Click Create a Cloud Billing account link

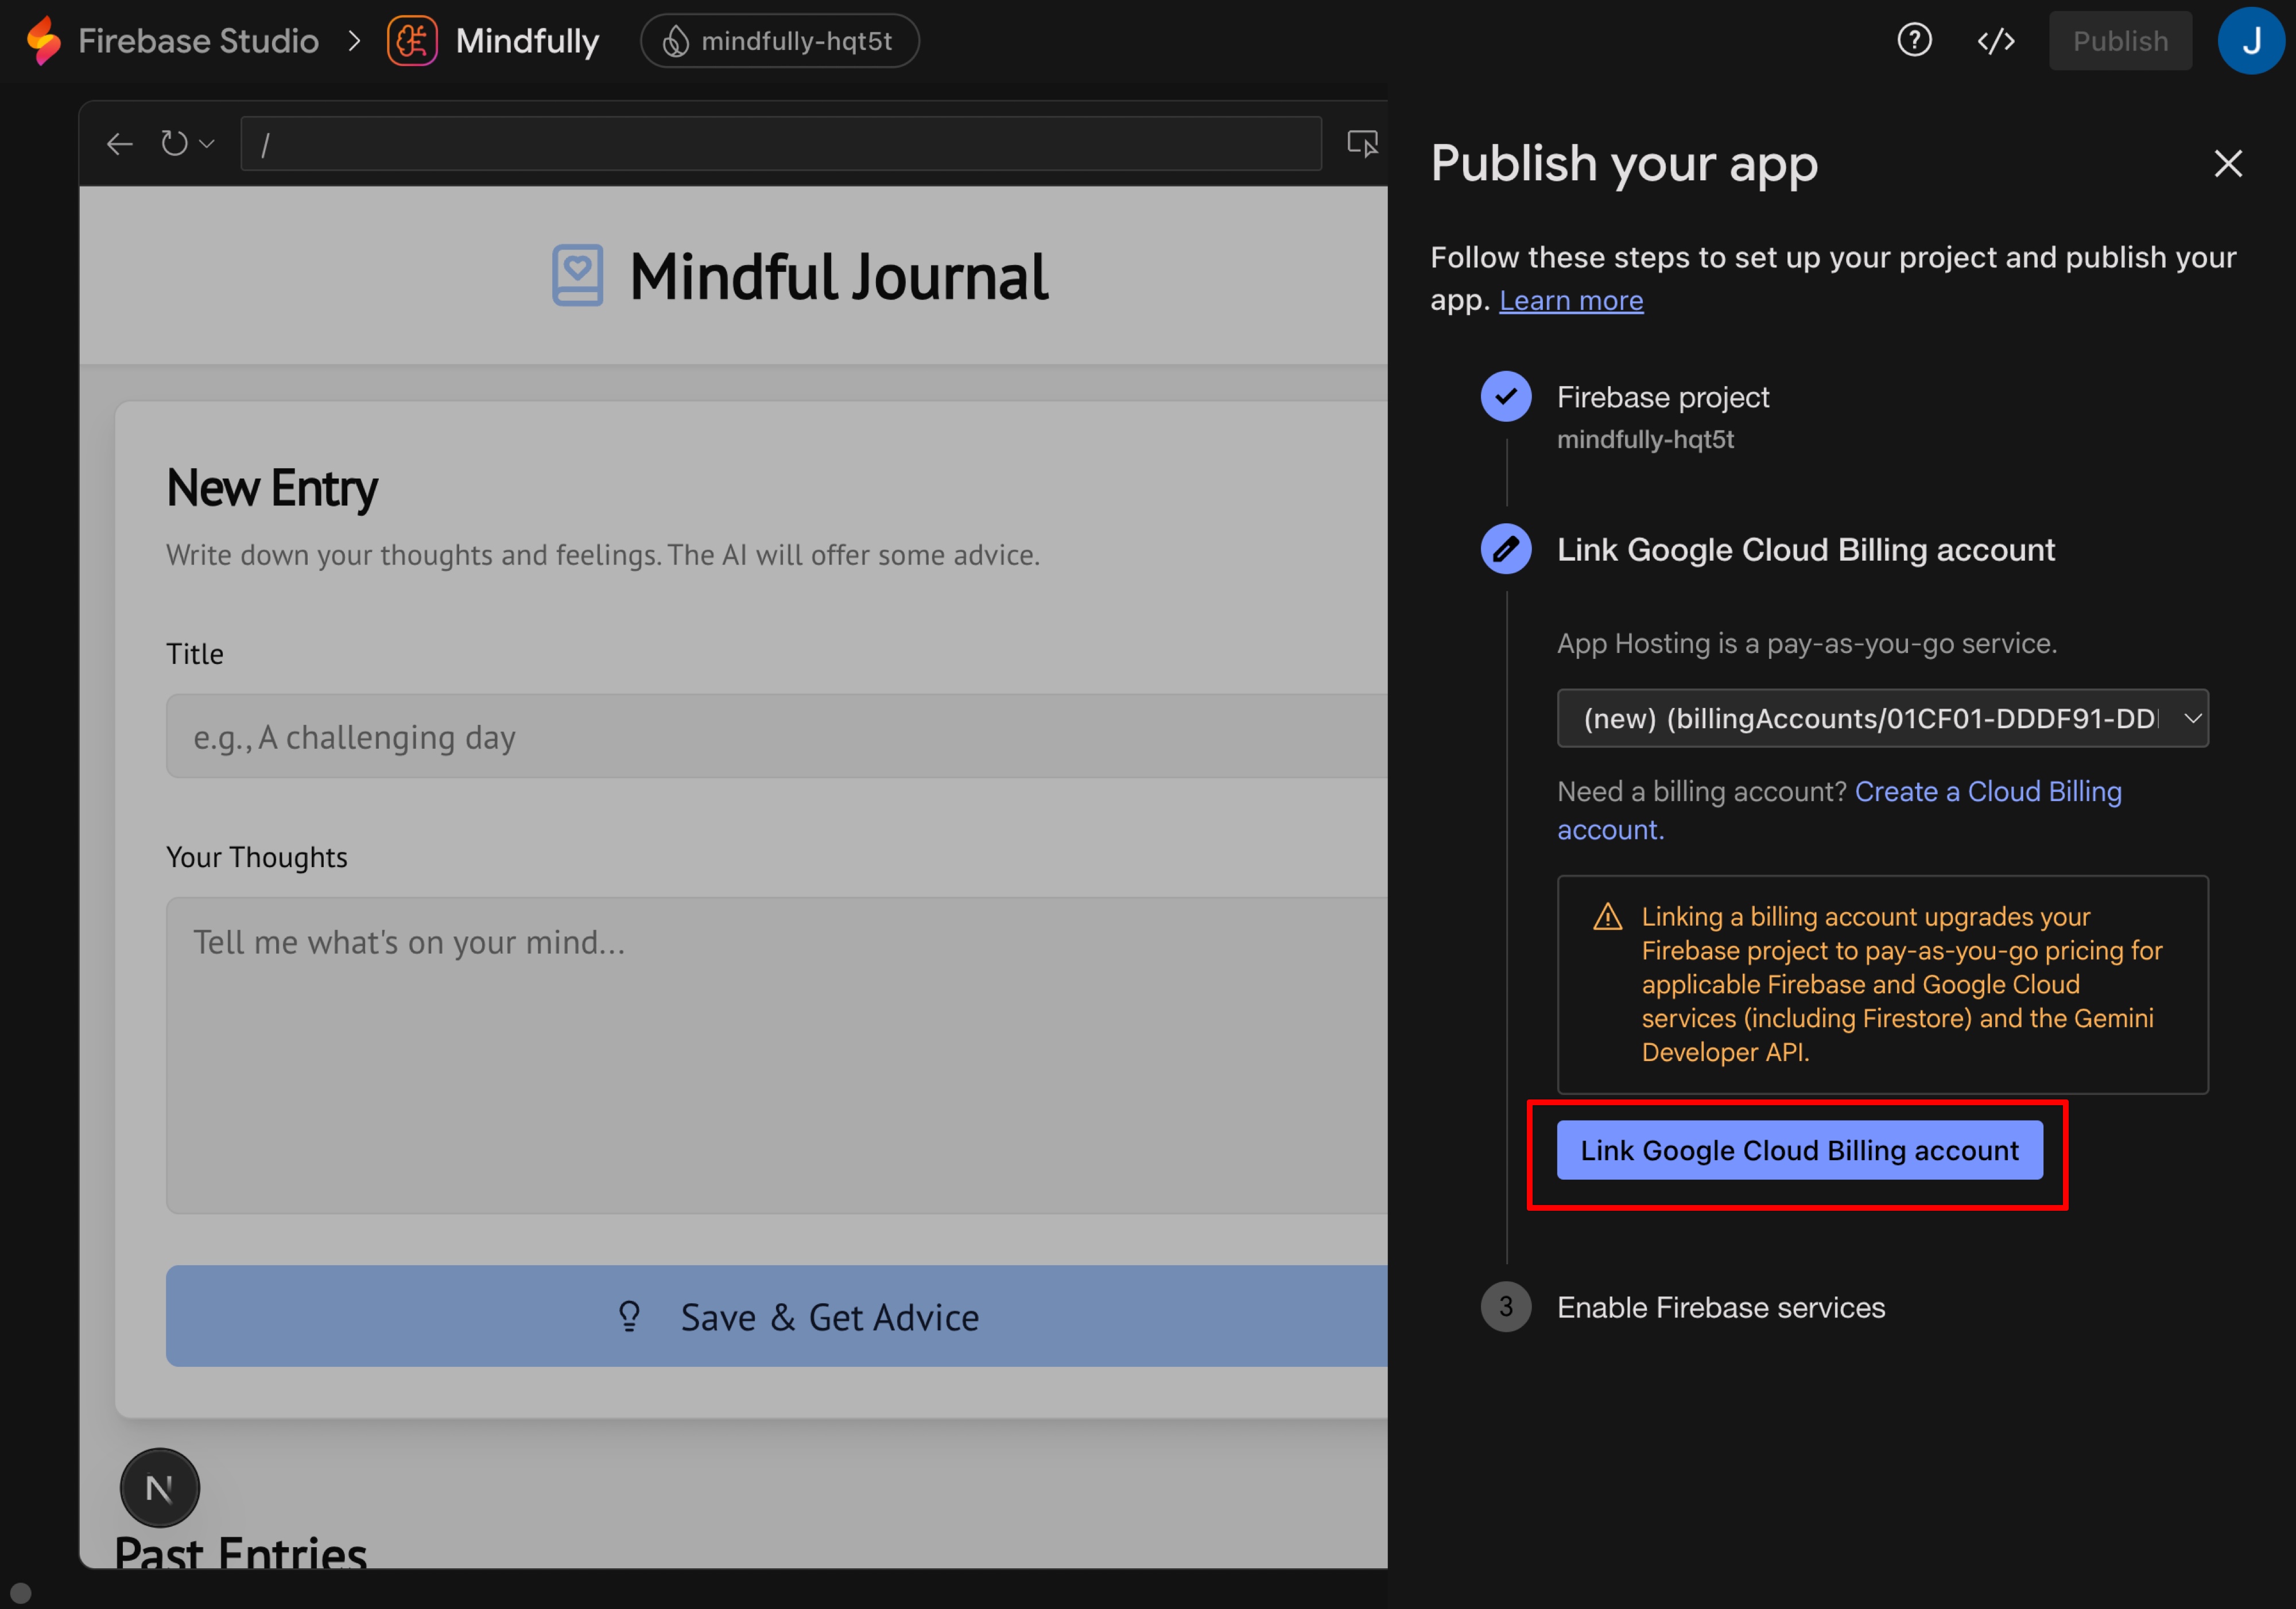pos(1987,792)
